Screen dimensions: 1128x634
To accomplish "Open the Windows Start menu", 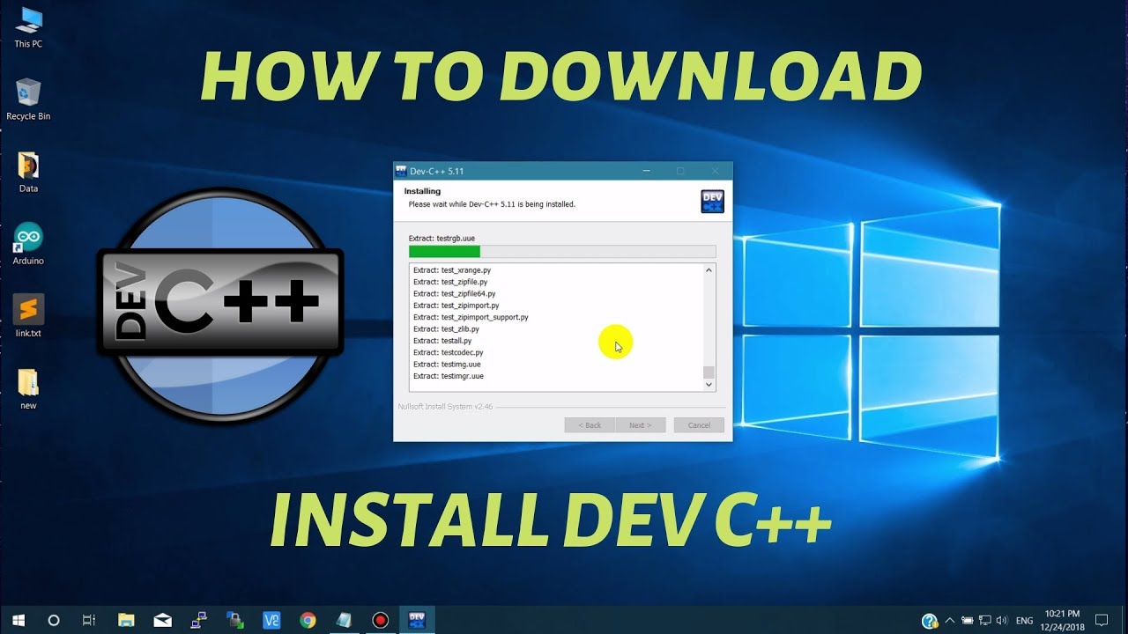I will pyautogui.click(x=19, y=620).
